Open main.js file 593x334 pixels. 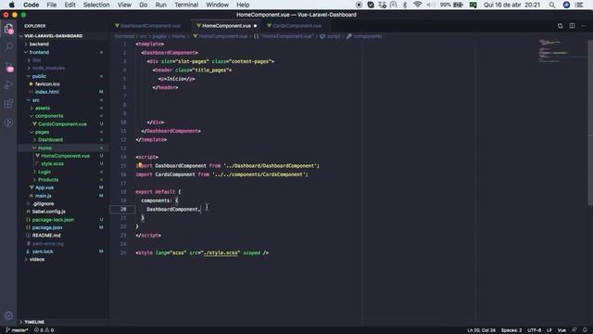[44, 196]
